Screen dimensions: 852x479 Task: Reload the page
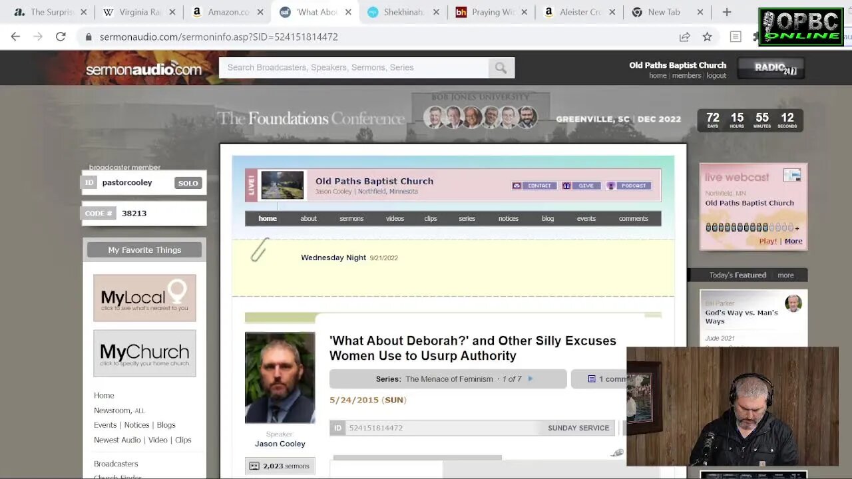tap(61, 37)
